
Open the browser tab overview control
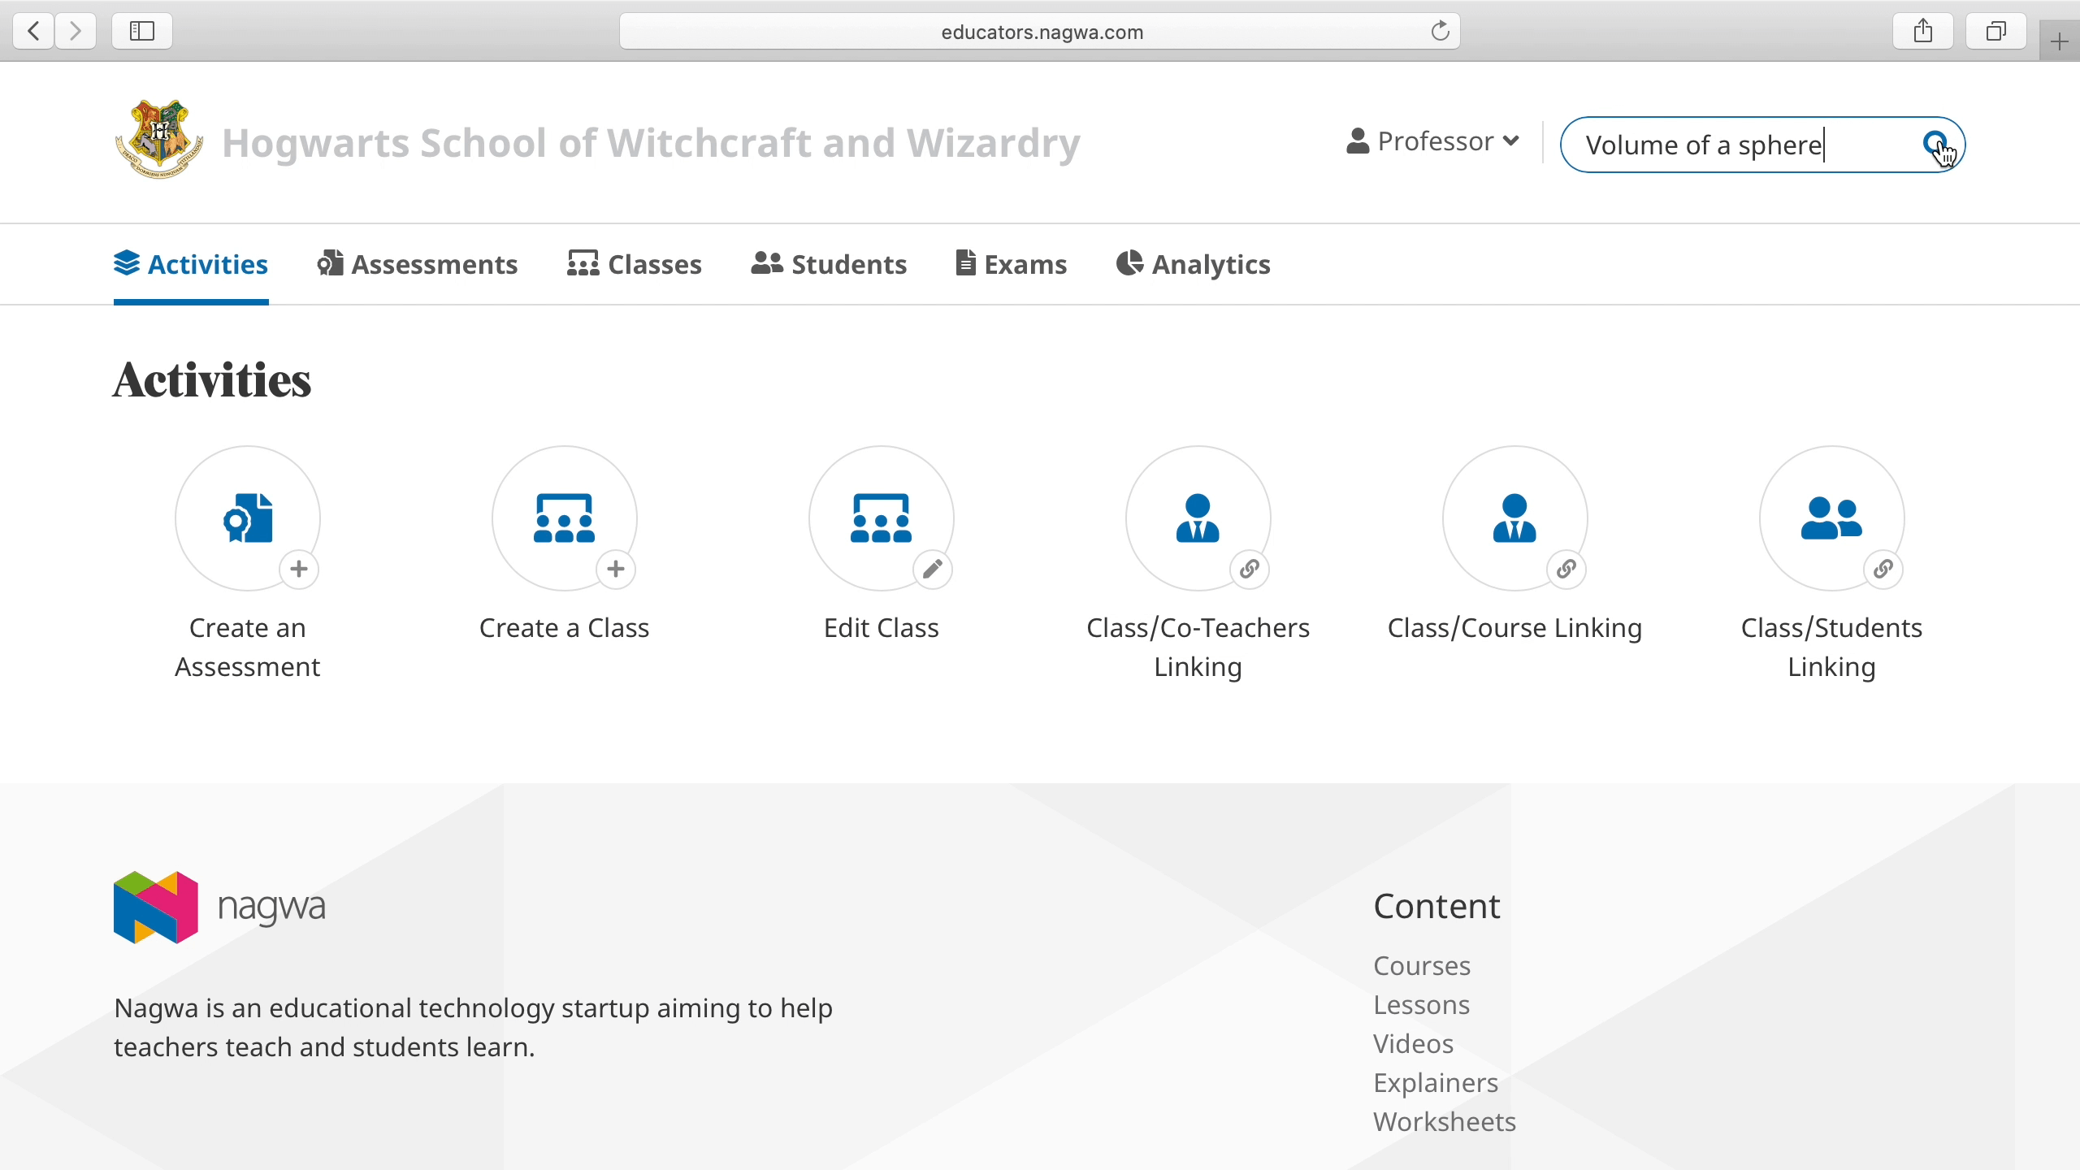tap(1995, 31)
